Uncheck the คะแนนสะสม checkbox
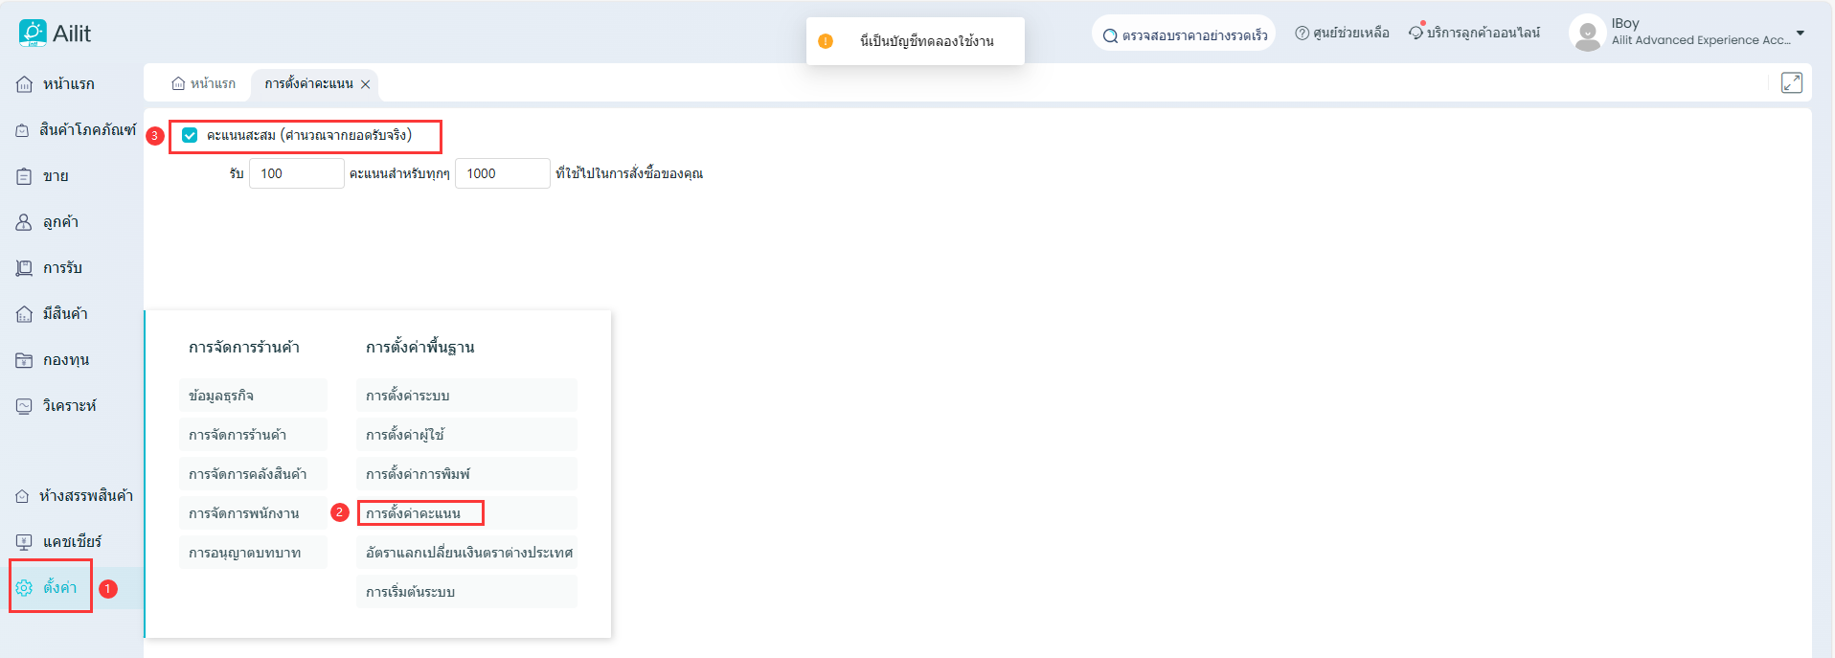Image resolution: width=1835 pixels, height=658 pixels. pos(190,136)
